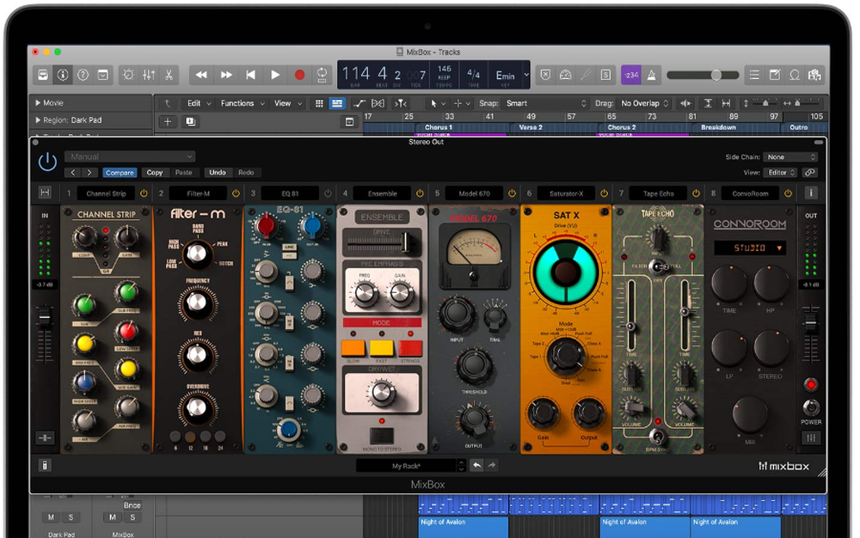Open the Side Chain None dropdown
Screen dimensions: 860x538
pos(790,157)
